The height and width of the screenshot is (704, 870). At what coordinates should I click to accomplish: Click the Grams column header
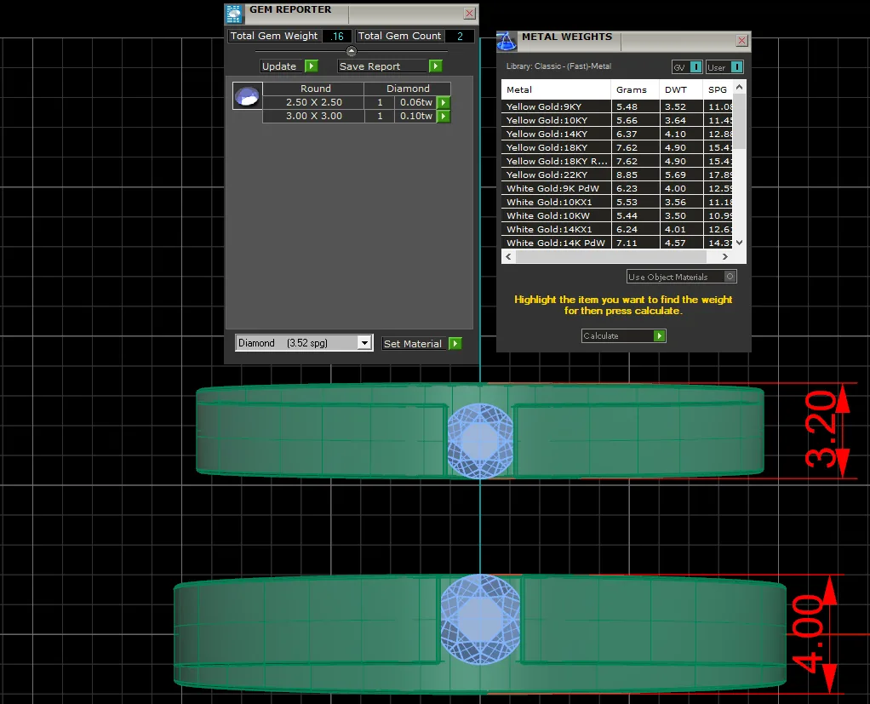[635, 90]
